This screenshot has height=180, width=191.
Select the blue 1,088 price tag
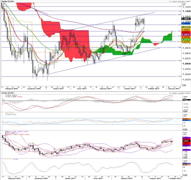click(x=186, y=23)
